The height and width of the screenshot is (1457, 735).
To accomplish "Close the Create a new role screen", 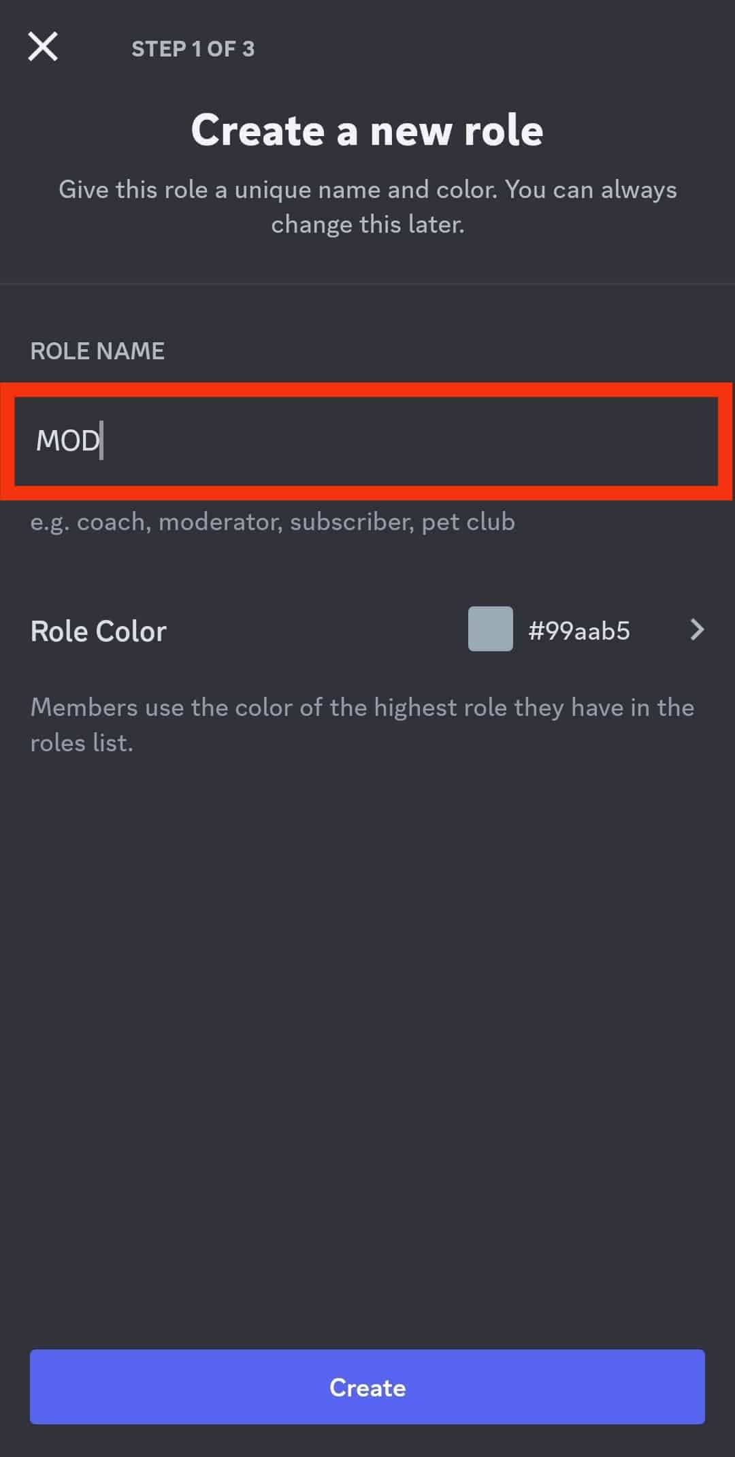I will (43, 47).
